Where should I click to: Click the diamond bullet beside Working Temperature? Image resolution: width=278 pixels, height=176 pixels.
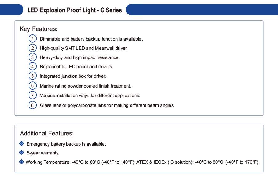22,162
